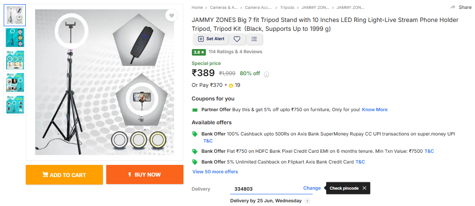Viewport: 475px width, 206px height.
Task: Go to Home breadcrumb
Action: (x=197, y=7)
